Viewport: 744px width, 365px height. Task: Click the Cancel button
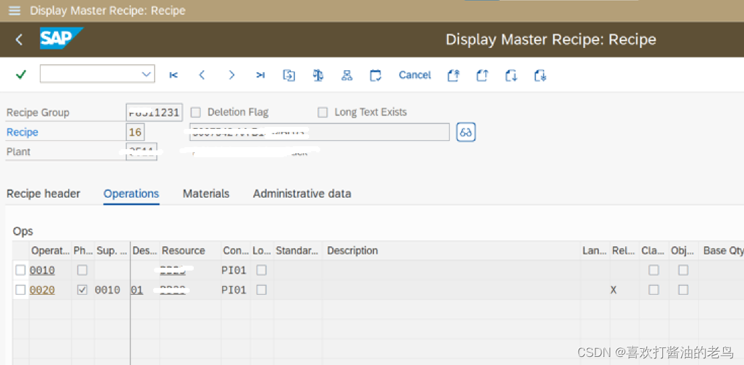tap(415, 75)
